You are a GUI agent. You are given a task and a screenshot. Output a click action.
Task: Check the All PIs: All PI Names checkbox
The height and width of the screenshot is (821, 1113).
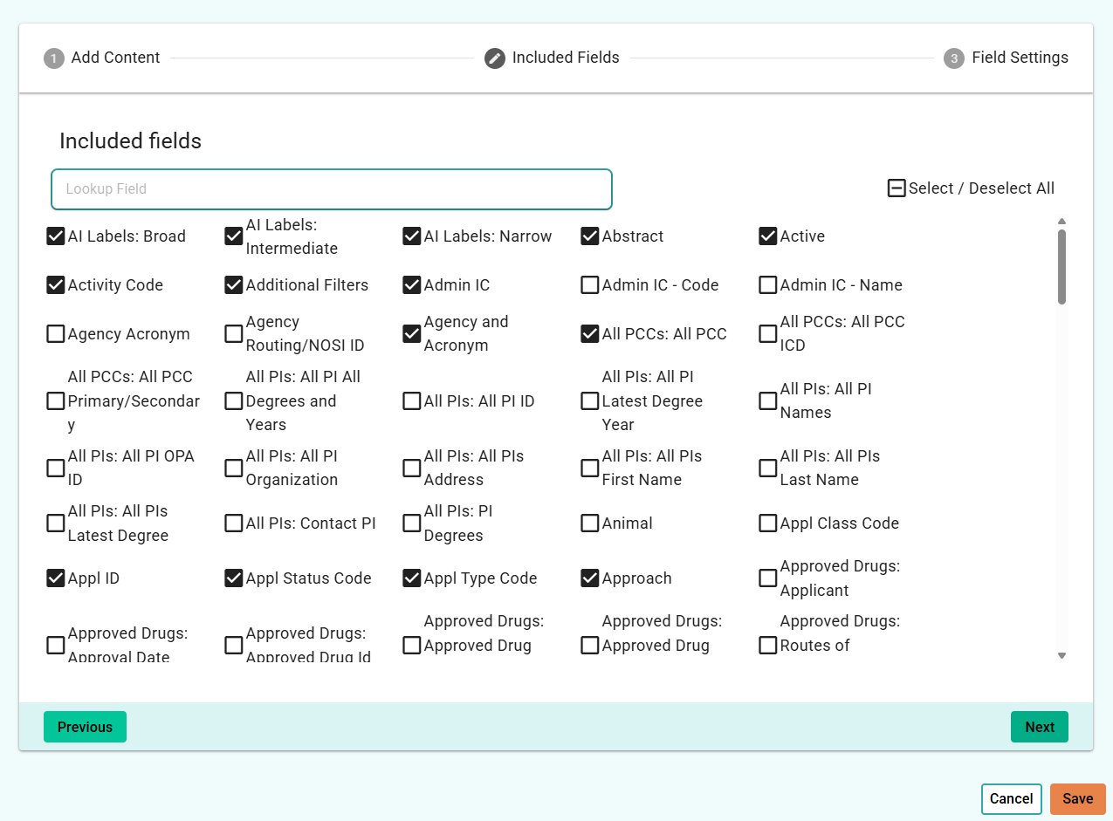[768, 401]
